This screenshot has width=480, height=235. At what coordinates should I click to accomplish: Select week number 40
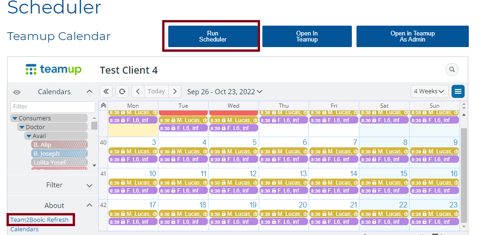point(103,143)
